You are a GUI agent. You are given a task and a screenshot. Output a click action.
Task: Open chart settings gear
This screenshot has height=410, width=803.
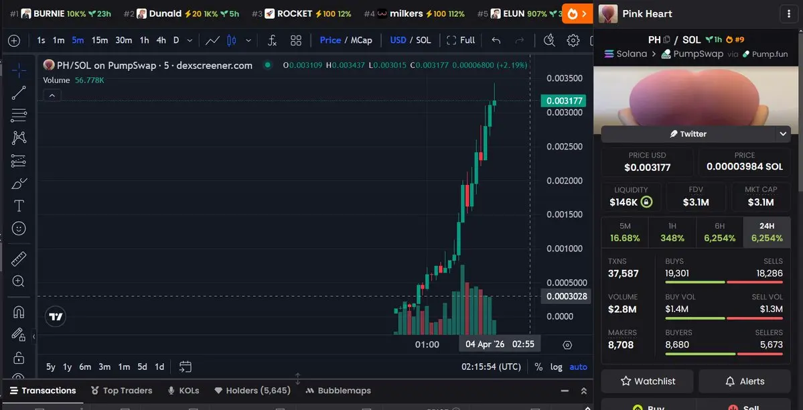point(573,40)
